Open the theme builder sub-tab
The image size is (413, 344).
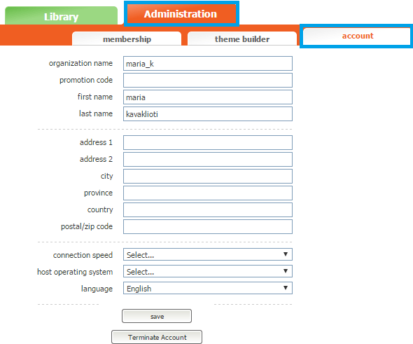[x=242, y=39]
